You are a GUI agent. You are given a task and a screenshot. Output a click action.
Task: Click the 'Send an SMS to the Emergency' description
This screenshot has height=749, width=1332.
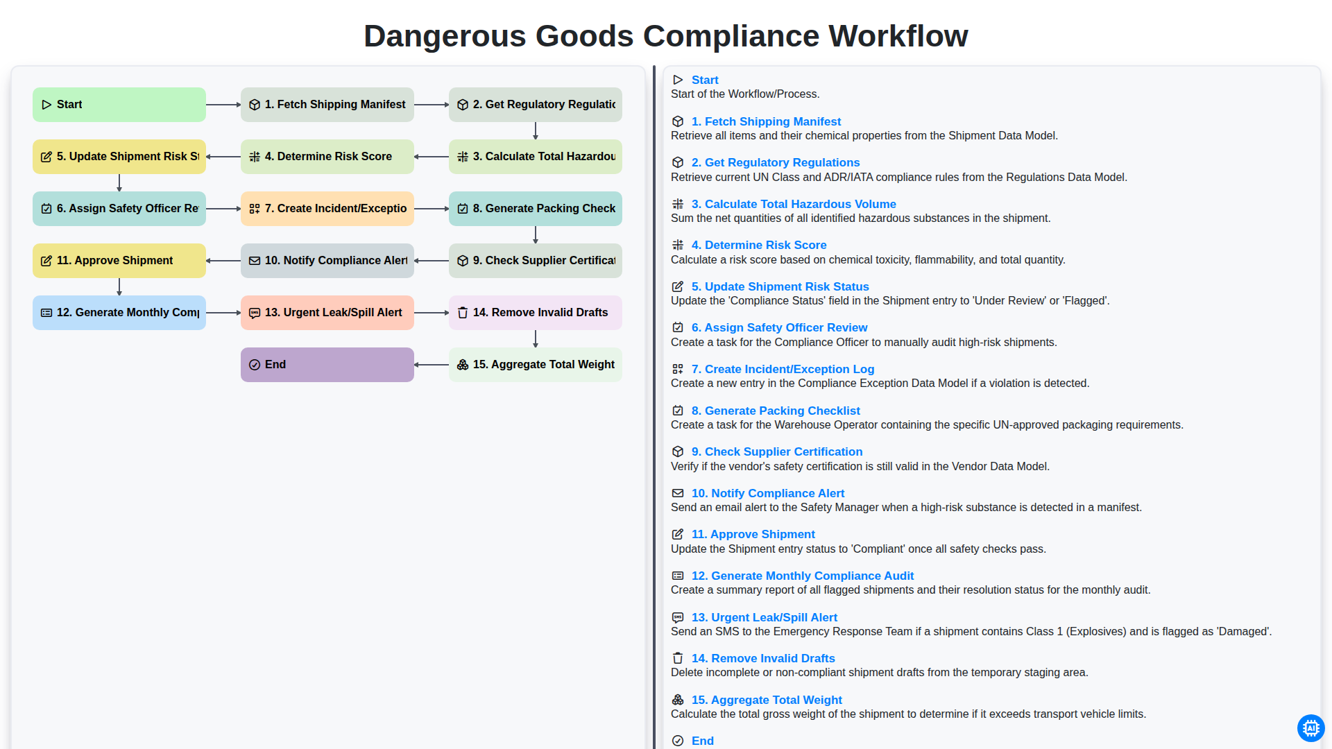click(971, 632)
